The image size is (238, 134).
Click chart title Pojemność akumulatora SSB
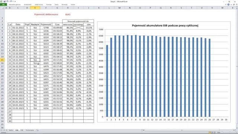(165, 26)
